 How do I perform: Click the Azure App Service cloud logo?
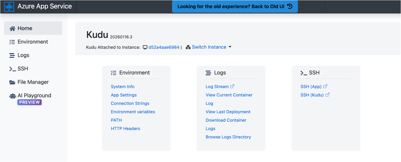(x=9, y=7)
